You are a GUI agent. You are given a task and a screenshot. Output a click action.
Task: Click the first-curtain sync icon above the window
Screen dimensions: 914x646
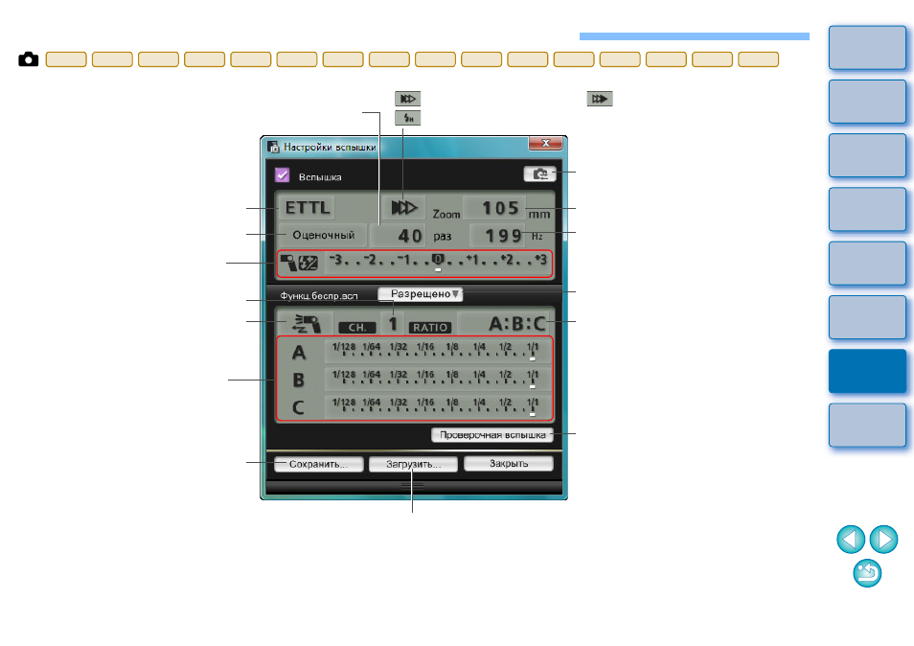click(407, 99)
